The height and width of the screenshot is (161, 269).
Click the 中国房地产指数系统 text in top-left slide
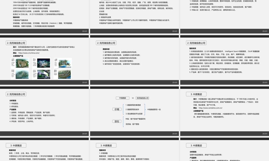click(x=20, y=20)
